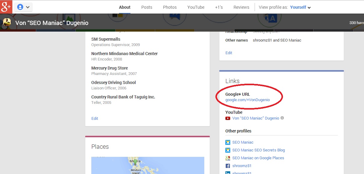Click the Google+ logo in the top-left corner
Screen dimensions: 364x174
point(6,6)
